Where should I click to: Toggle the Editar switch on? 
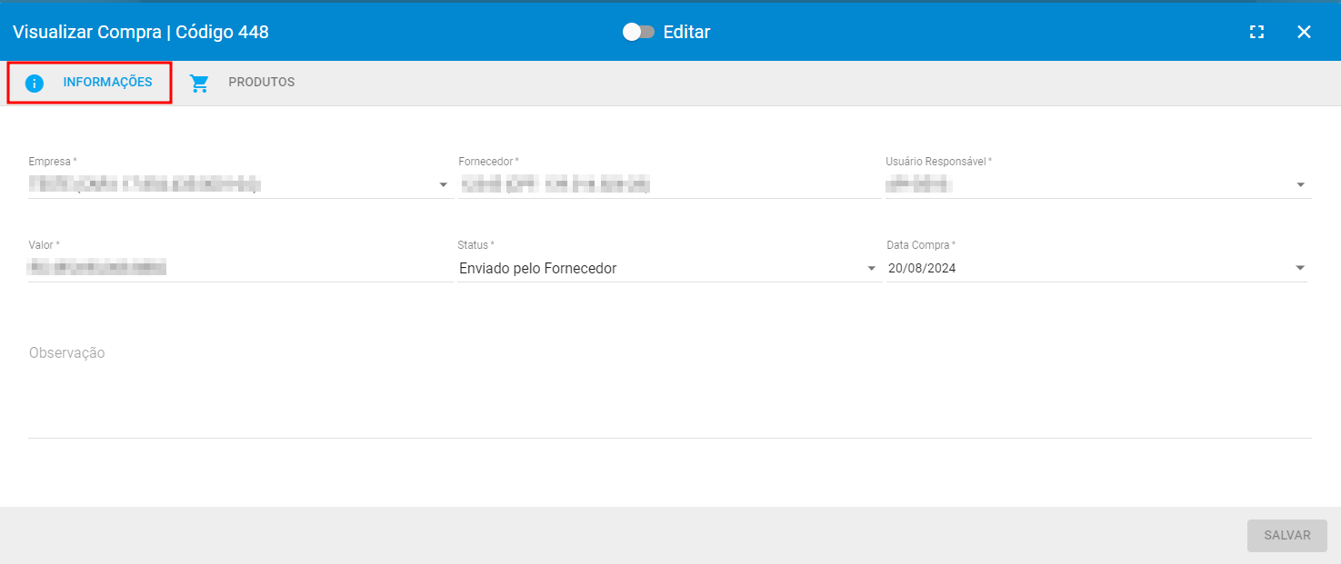pyautogui.click(x=638, y=32)
